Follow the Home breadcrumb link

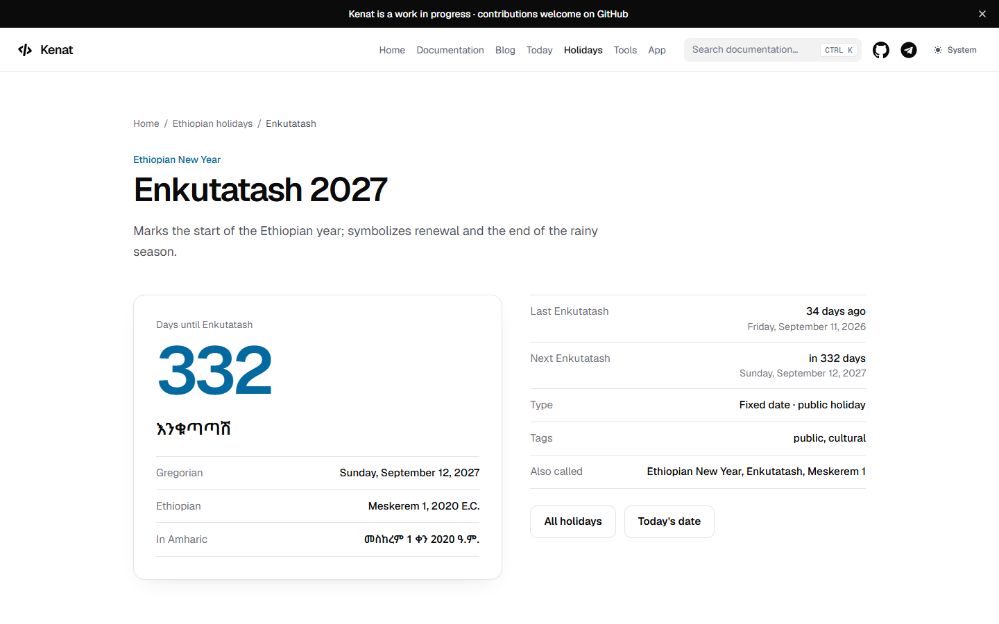pyautogui.click(x=146, y=123)
